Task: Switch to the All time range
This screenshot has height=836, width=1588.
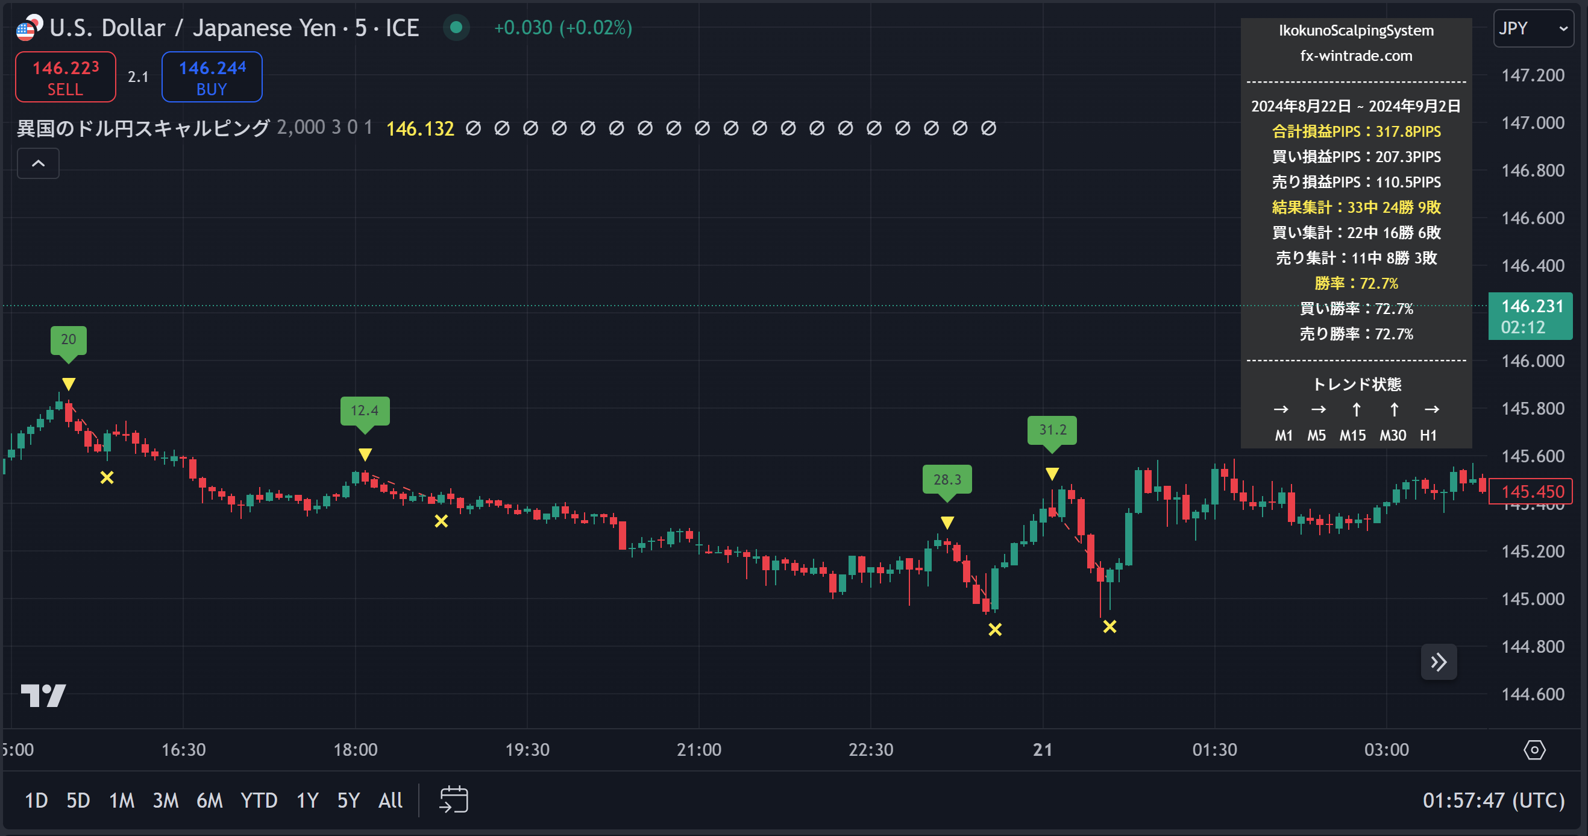Action: click(390, 800)
